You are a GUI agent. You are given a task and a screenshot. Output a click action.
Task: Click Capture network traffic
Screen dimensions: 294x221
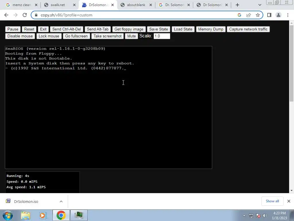(248, 29)
